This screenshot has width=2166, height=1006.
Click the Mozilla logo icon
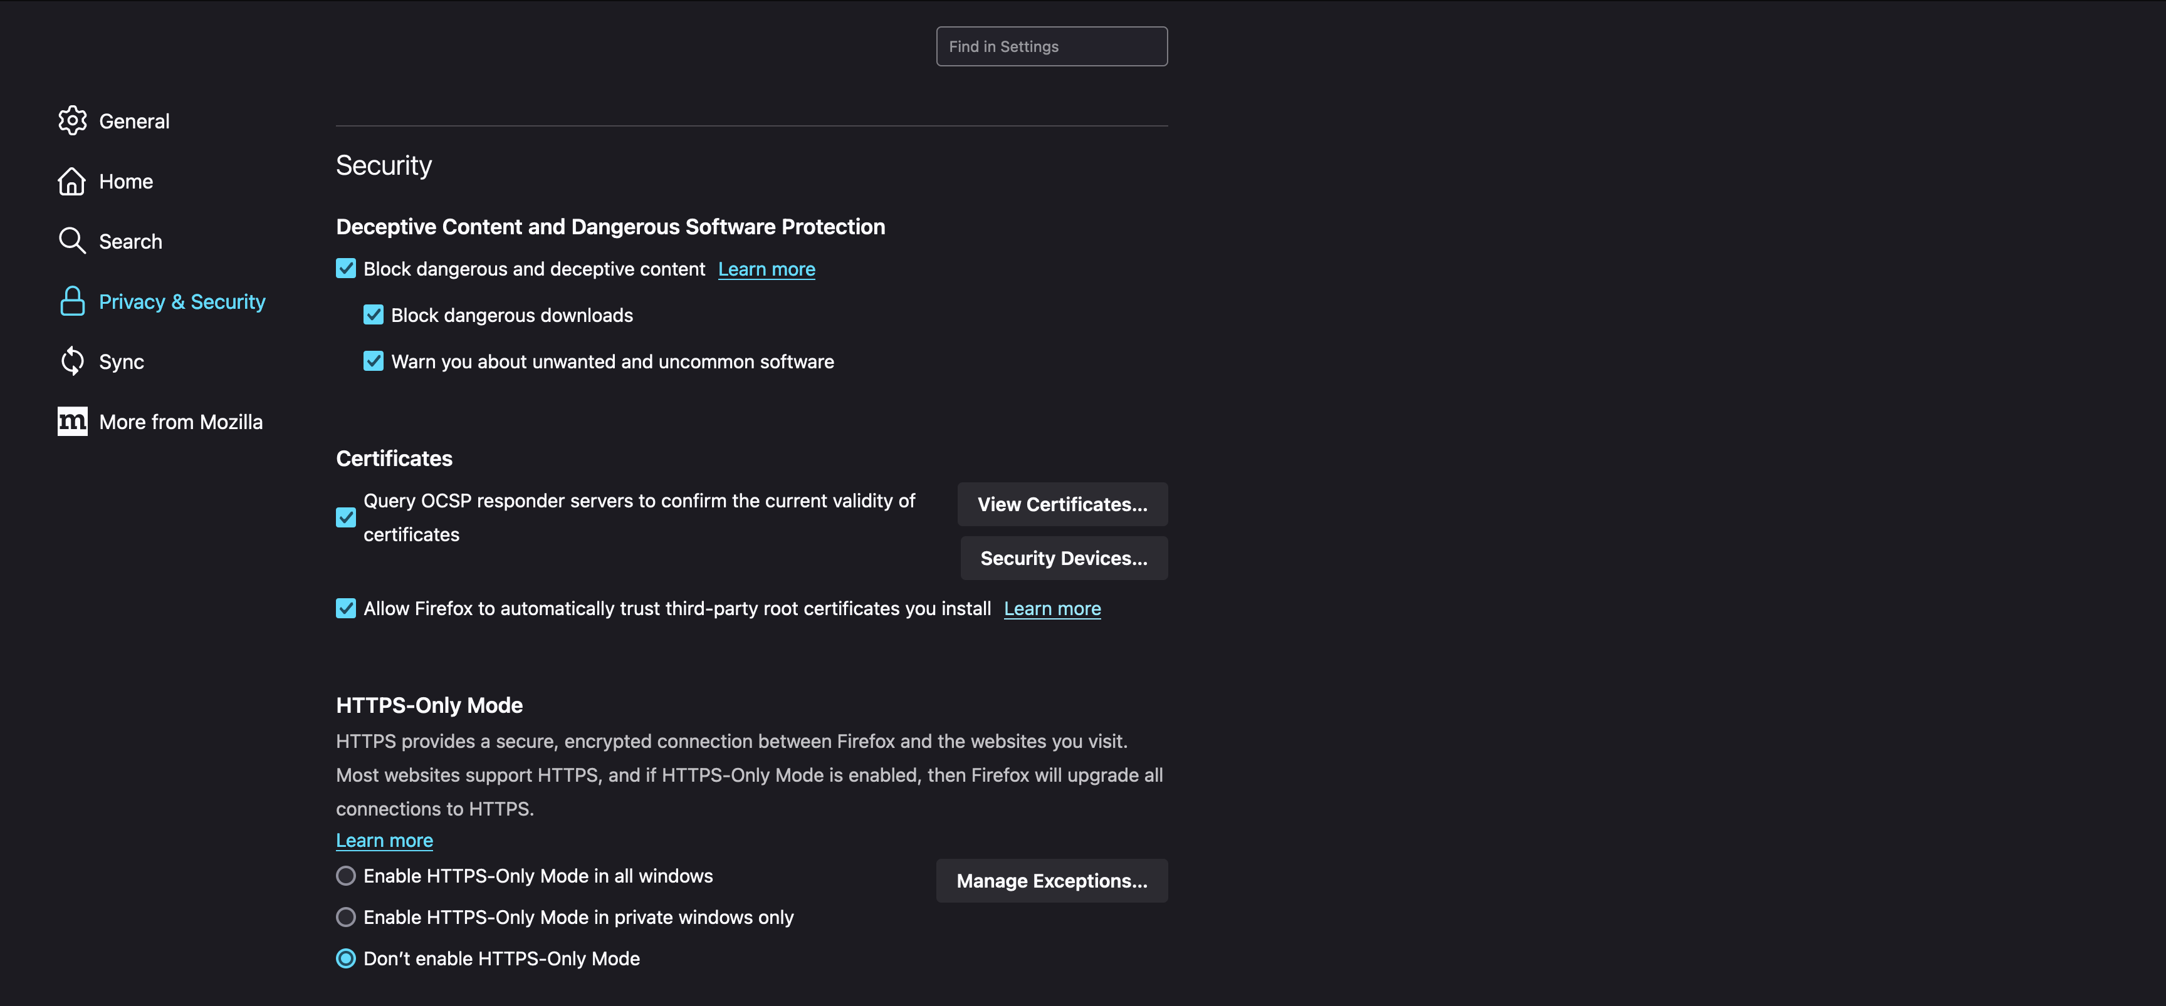click(72, 421)
